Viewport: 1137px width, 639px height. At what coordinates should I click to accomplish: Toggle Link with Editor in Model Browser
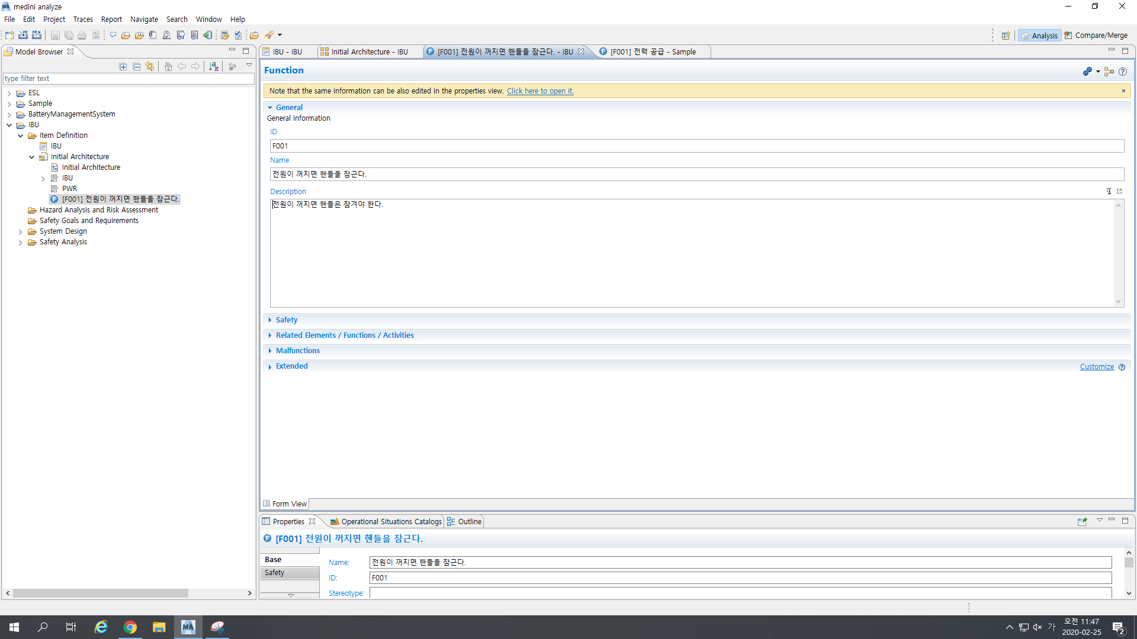point(150,67)
